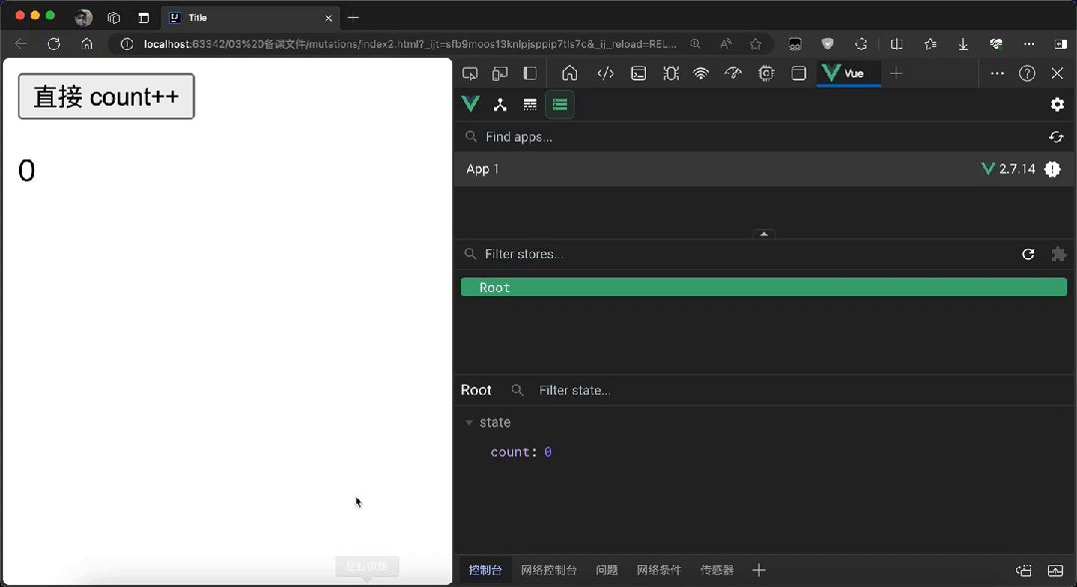Open the read aloud icon in address bar
Image resolution: width=1077 pixels, height=587 pixels.
[726, 44]
